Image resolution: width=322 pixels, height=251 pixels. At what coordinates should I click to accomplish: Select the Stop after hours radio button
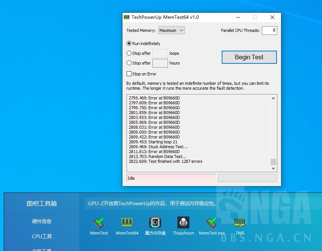tap(129, 63)
